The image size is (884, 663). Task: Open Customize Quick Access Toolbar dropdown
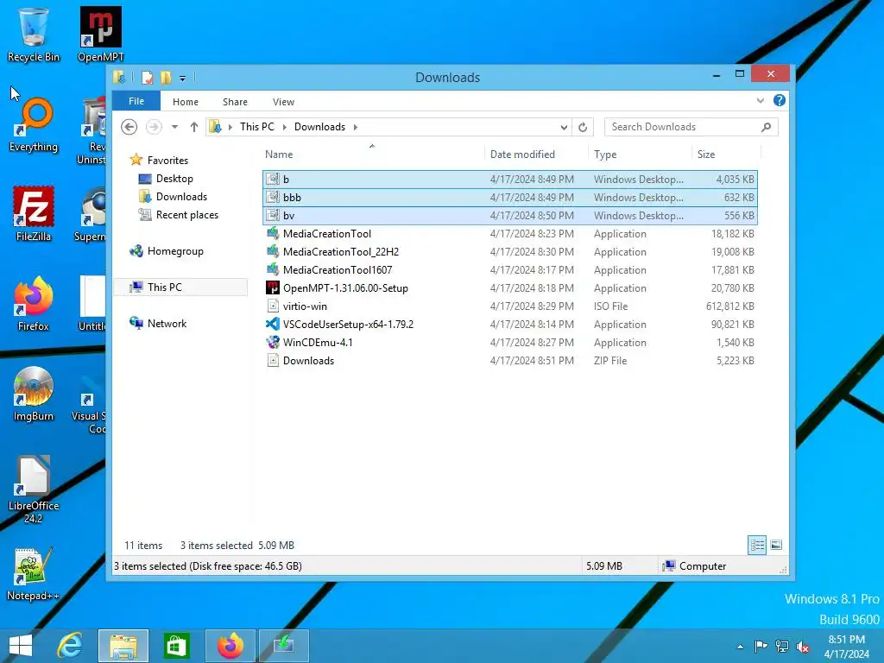click(x=183, y=79)
